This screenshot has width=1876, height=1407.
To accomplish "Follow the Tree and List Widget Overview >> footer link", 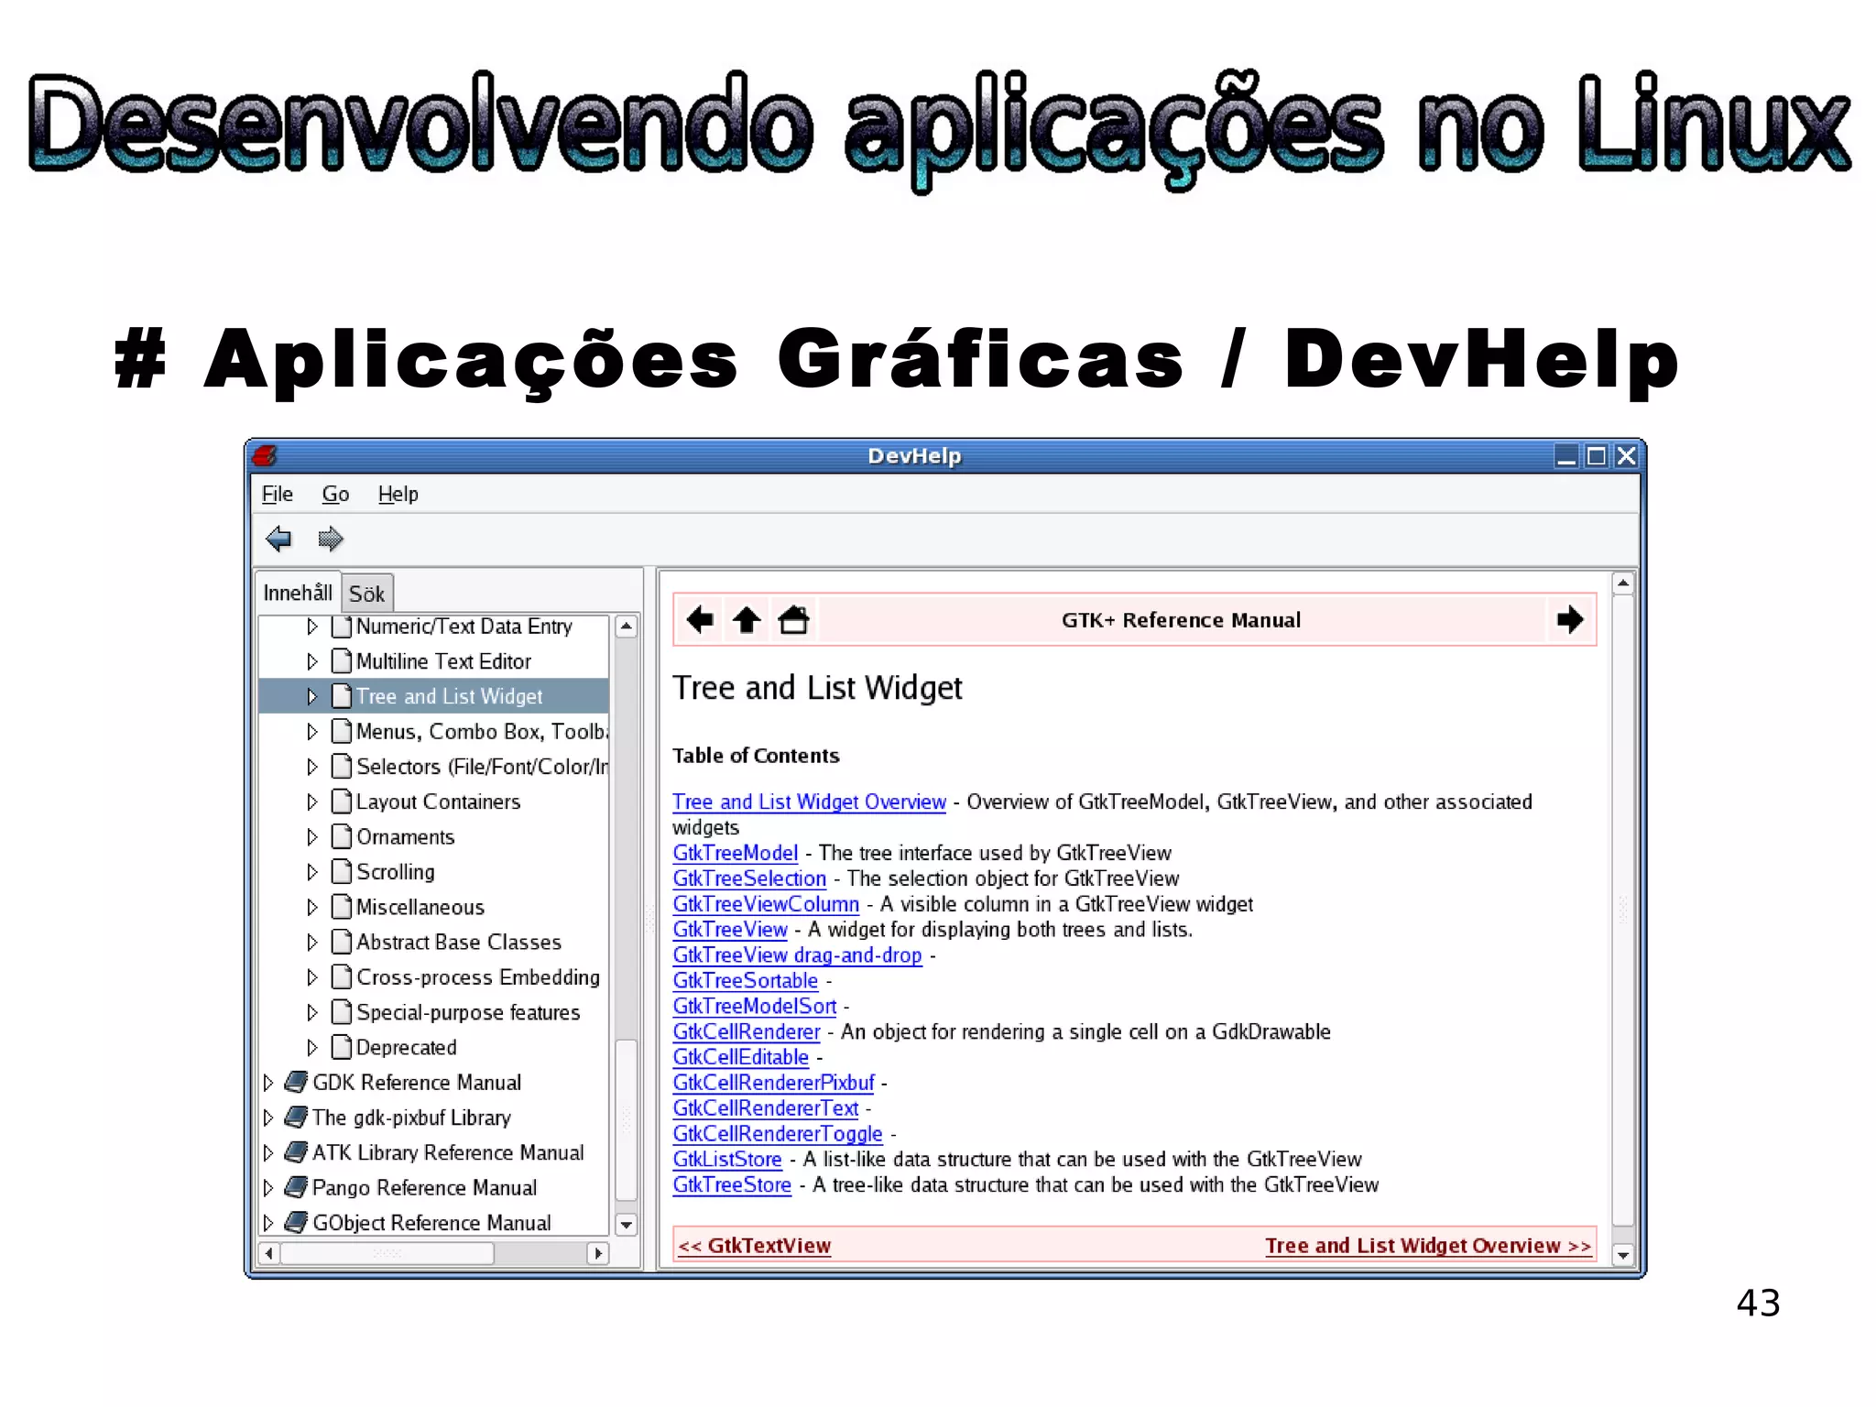I will tap(1428, 1246).
